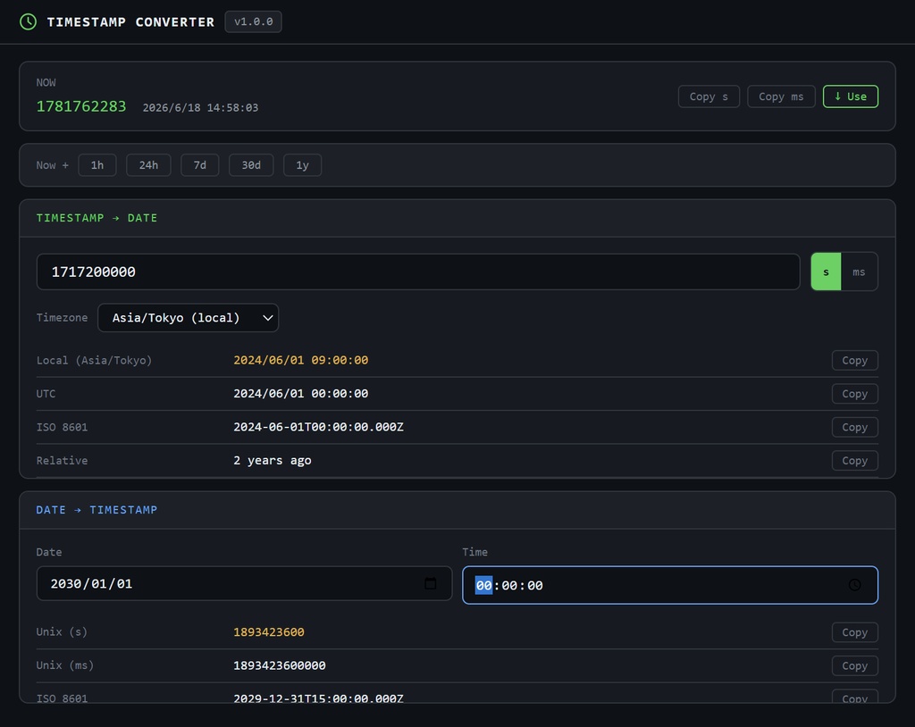Click the current date text 2026/6/18 14:58:03
This screenshot has height=727, width=915.
tap(200, 107)
